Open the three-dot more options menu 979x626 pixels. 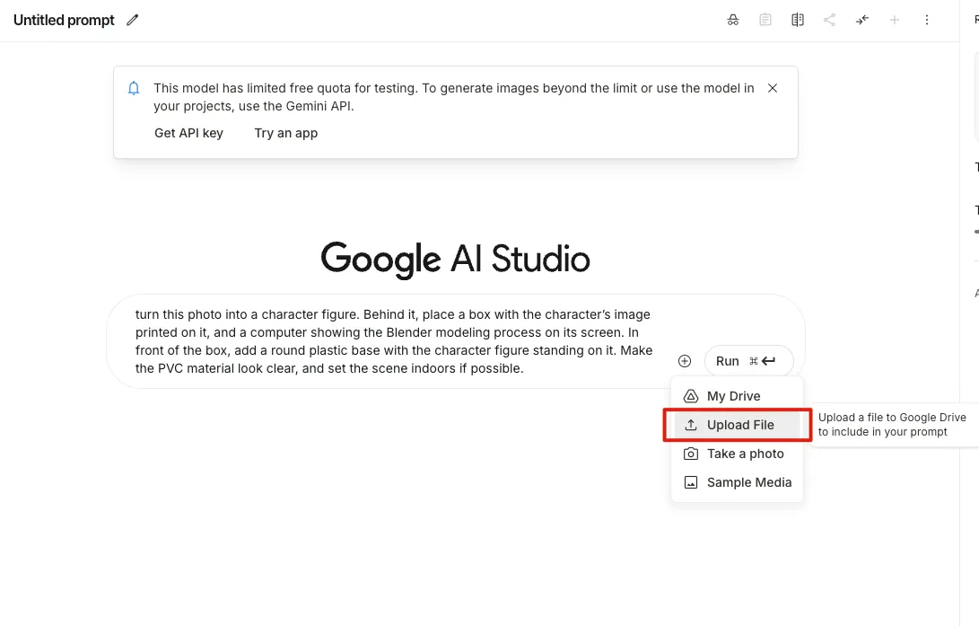tap(927, 20)
